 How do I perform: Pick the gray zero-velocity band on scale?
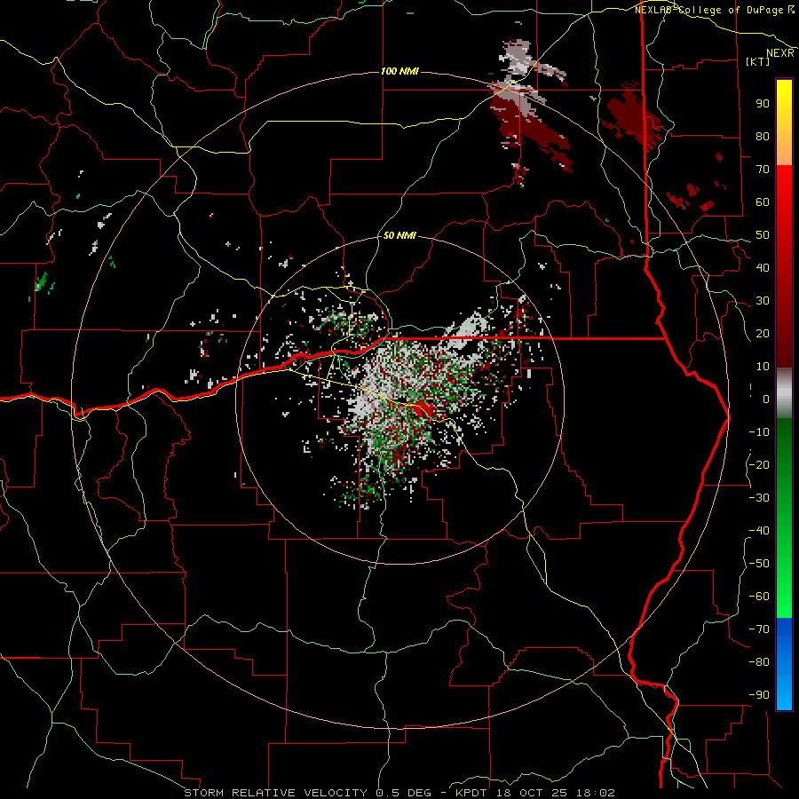click(784, 393)
